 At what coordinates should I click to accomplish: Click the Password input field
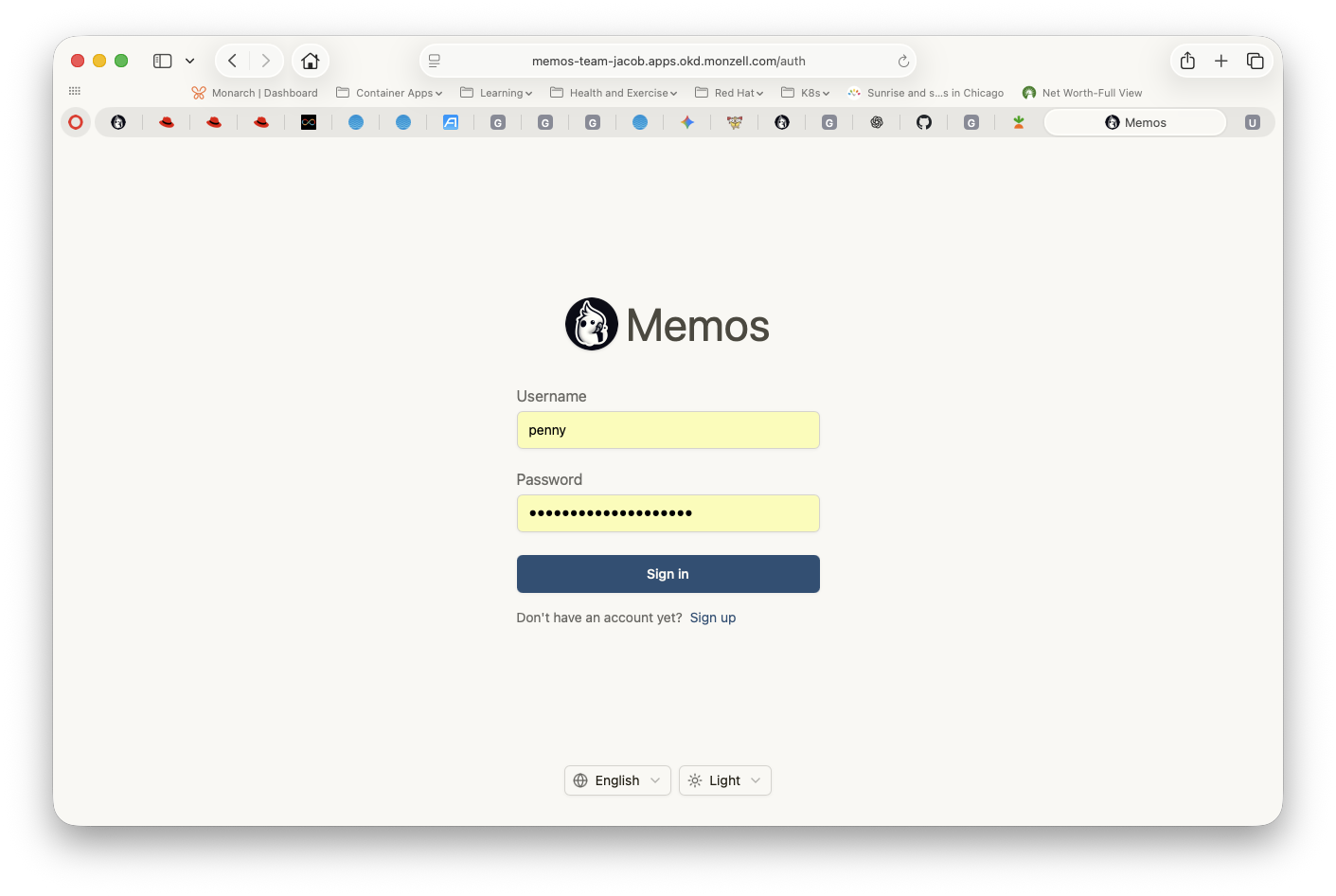(668, 513)
